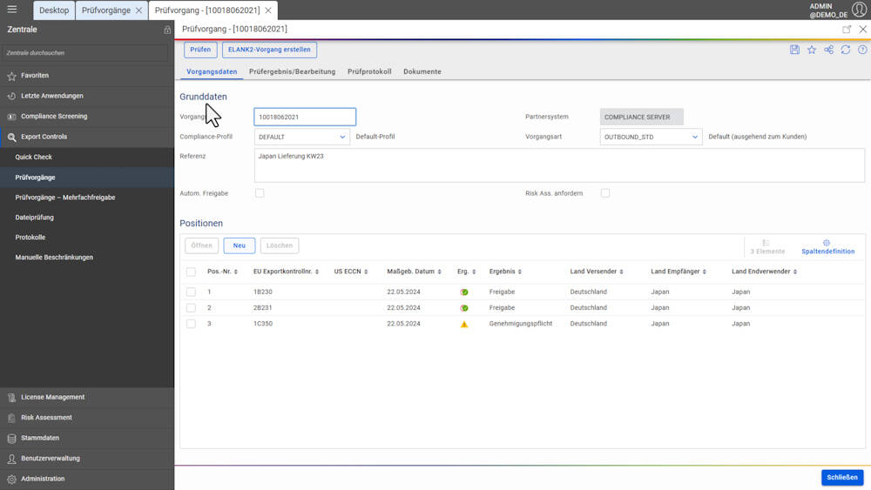Open the Dokumente tab

[x=422, y=71]
